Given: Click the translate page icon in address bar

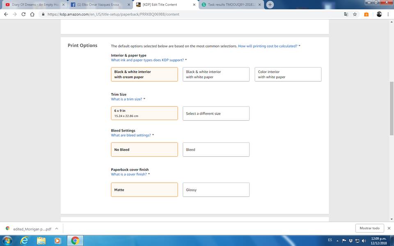Looking at the screenshot, I should (x=346, y=14).
